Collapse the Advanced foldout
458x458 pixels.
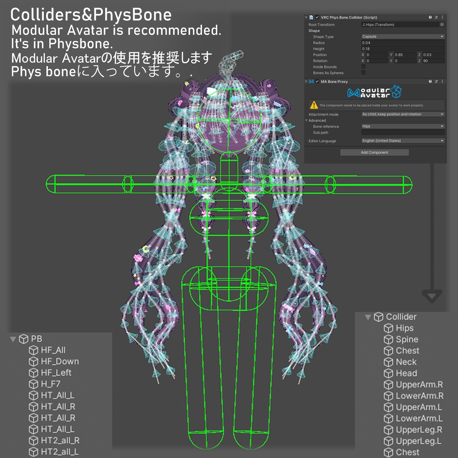(x=306, y=120)
